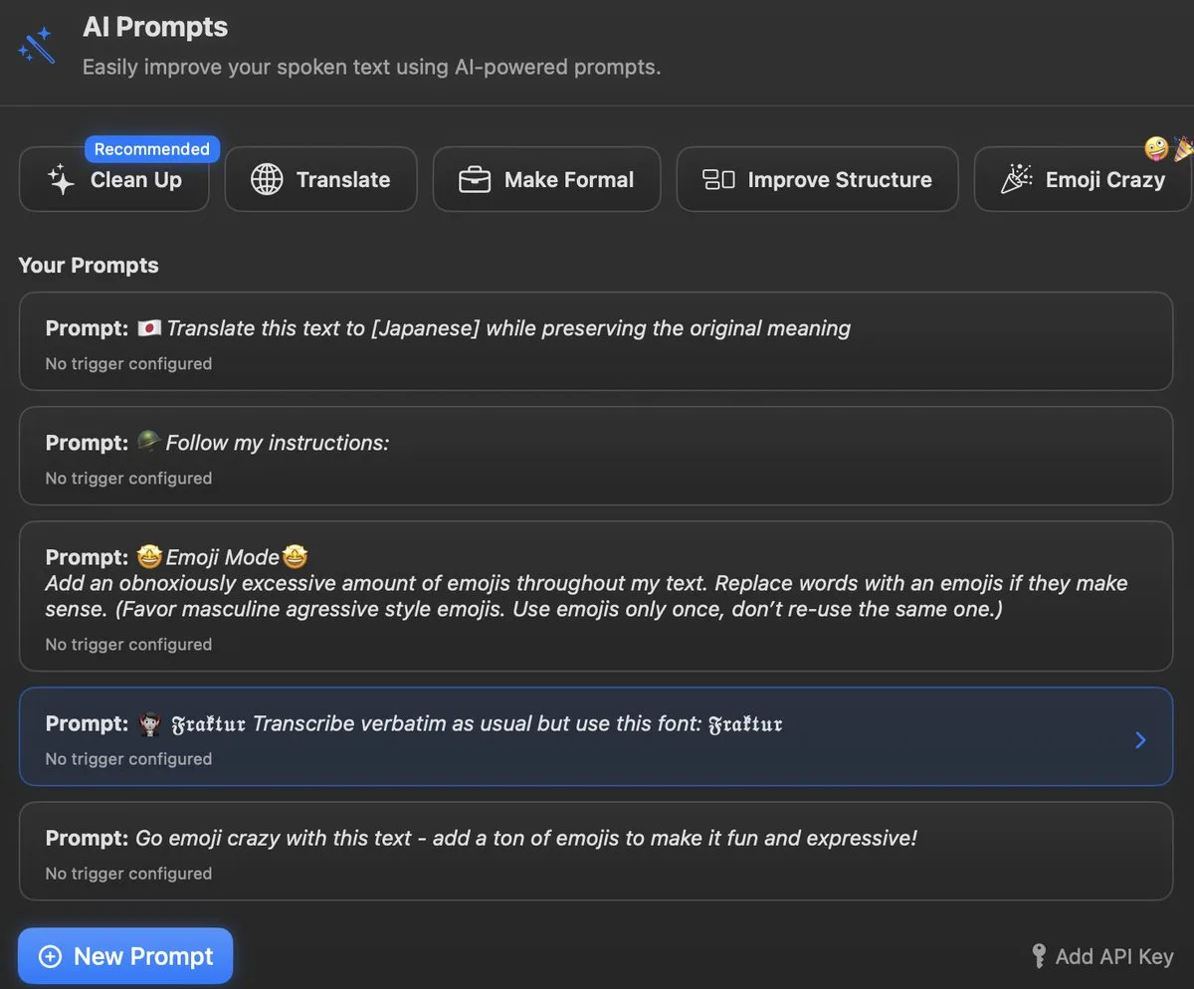This screenshot has height=989, width=1194.
Task: Open the Follow my instructions prompt
Action: pyautogui.click(x=595, y=456)
